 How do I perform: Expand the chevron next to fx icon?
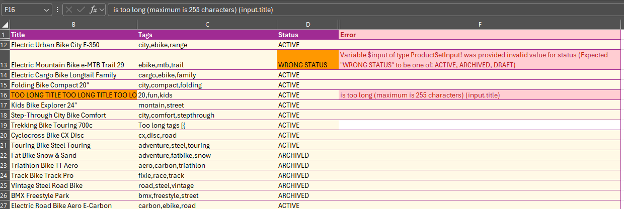[102, 10]
